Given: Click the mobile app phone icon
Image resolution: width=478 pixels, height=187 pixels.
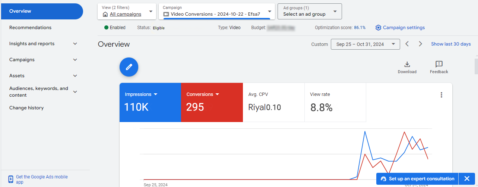Looking at the screenshot, I should tap(11, 179).
